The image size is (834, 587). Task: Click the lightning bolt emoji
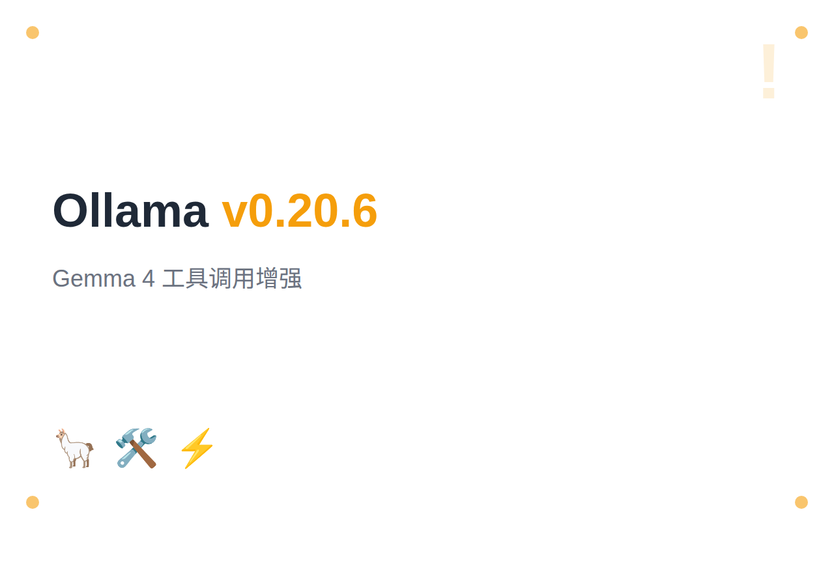tap(197, 448)
